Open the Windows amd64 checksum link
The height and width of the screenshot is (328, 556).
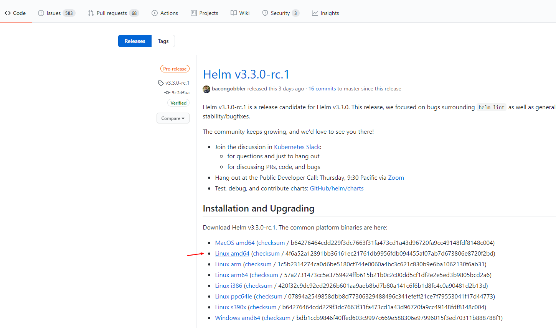click(x=277, y=318)
